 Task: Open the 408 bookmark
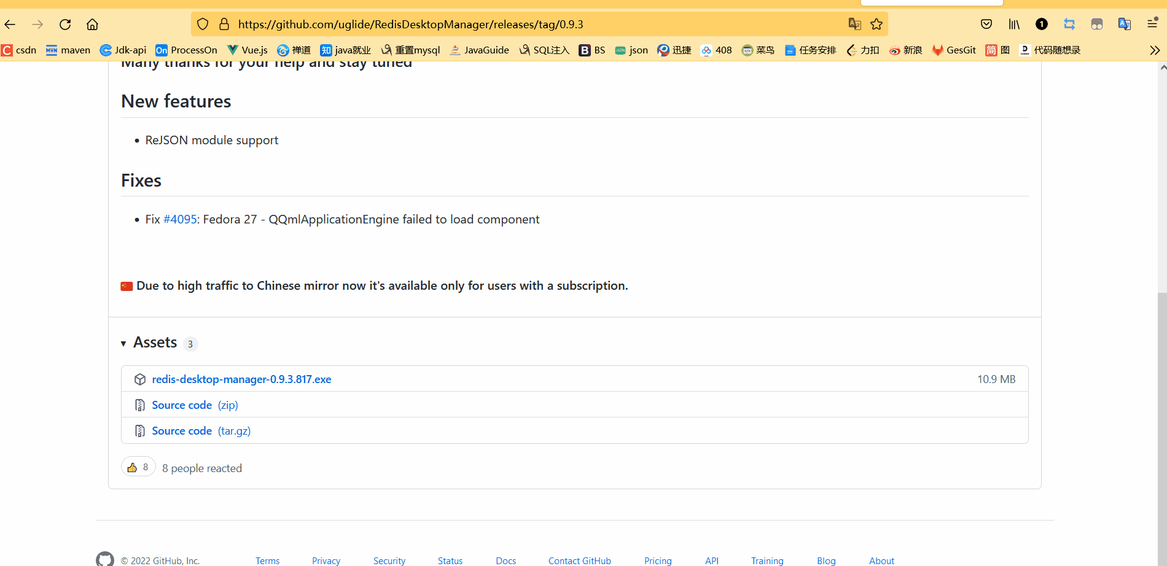(x=716, y=50)
